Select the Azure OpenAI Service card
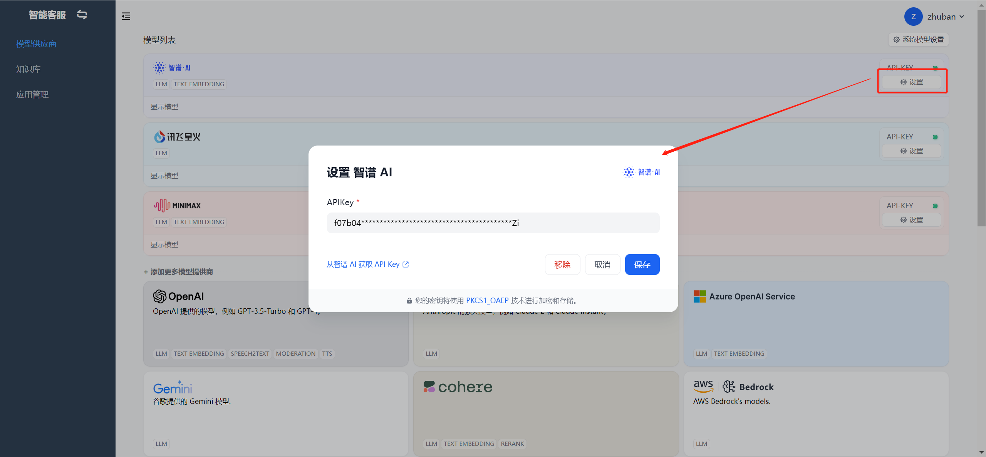 point(816,324)
